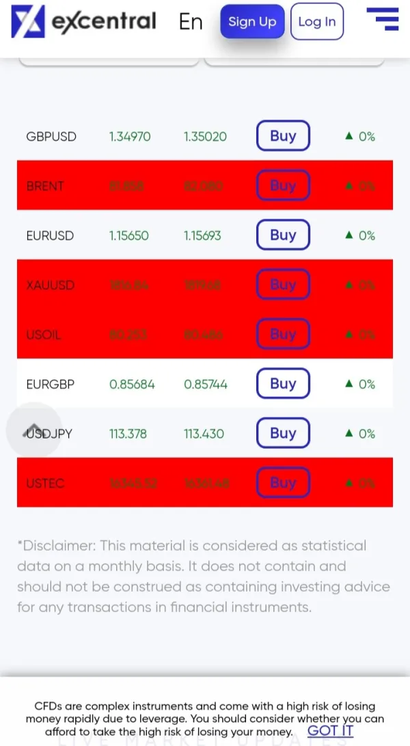This screenshot has height=746, width=410.
Task: Click the EURUSD green up-arrow indicator
Action: click(349, 235)
